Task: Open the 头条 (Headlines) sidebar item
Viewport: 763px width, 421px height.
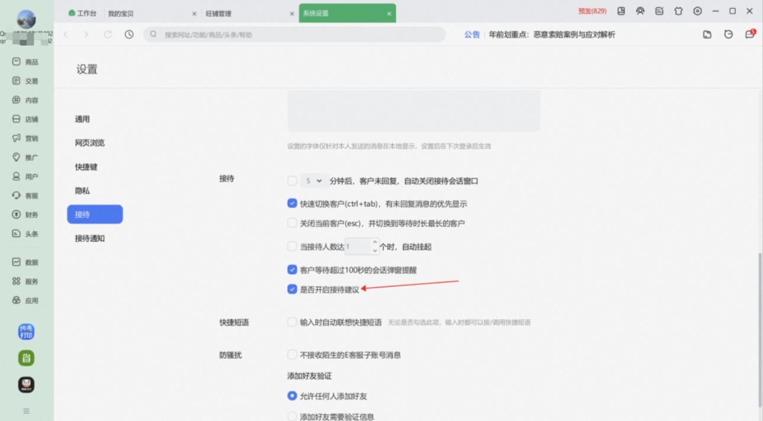Action: tap(25, 234)
